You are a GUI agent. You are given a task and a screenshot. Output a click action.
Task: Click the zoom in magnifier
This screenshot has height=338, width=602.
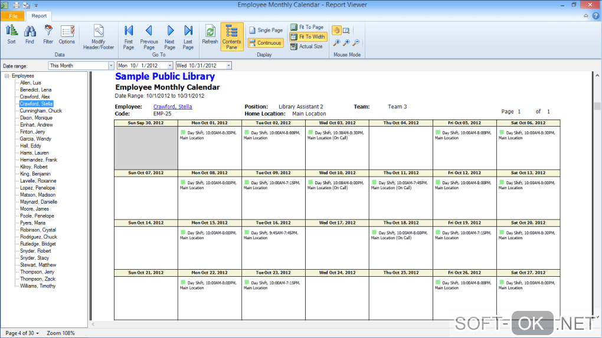coord(346,43)
